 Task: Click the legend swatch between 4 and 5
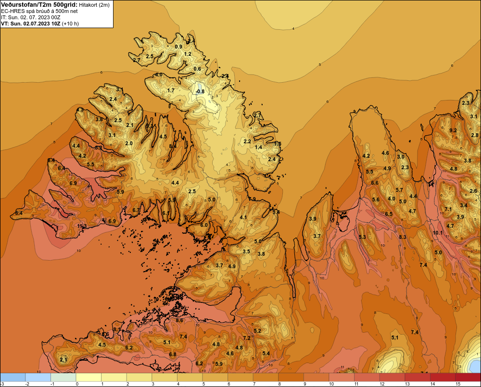tap(190, 377)
